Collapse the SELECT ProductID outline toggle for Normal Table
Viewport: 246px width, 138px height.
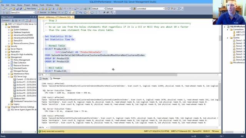(x=43, y=49)
